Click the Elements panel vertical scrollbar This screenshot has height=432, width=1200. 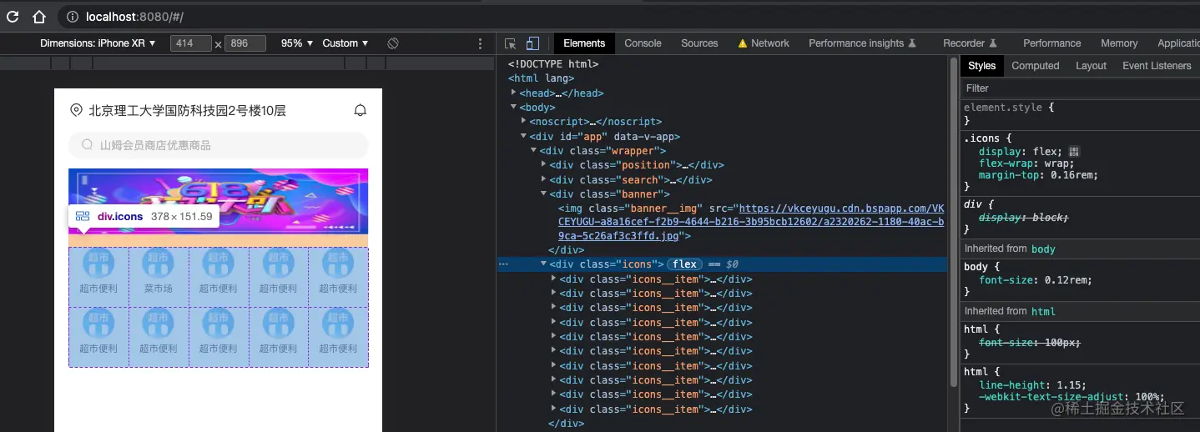[x=953, y=221]
